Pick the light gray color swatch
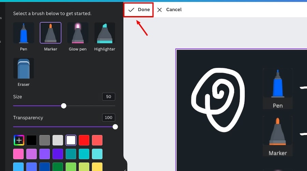The height and width of the screenshot is (171, 307). (x=58, y=140)
